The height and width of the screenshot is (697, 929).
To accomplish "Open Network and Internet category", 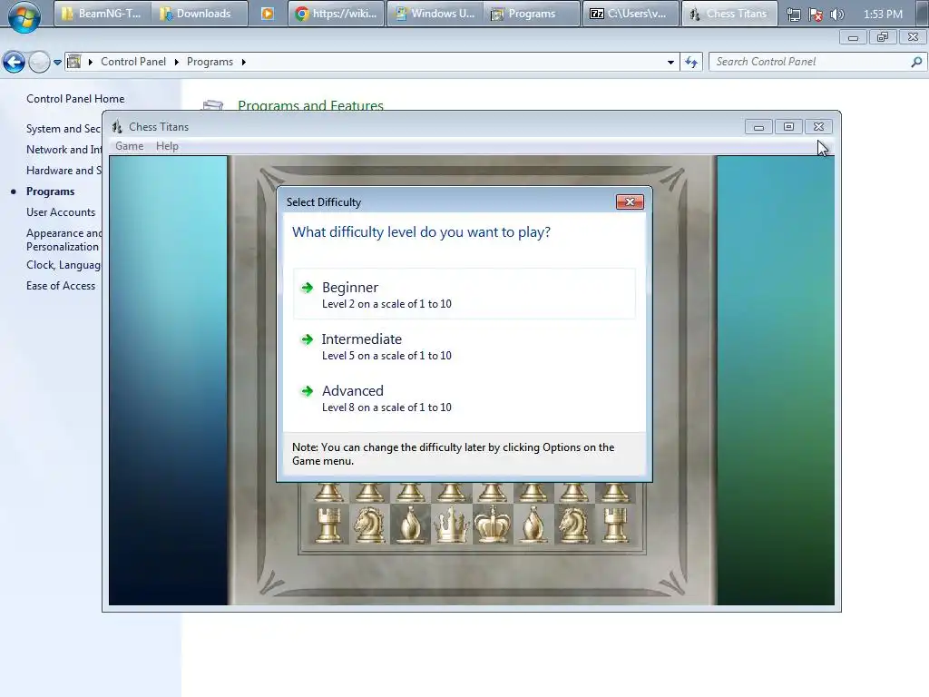I will (x=64, y=150).
